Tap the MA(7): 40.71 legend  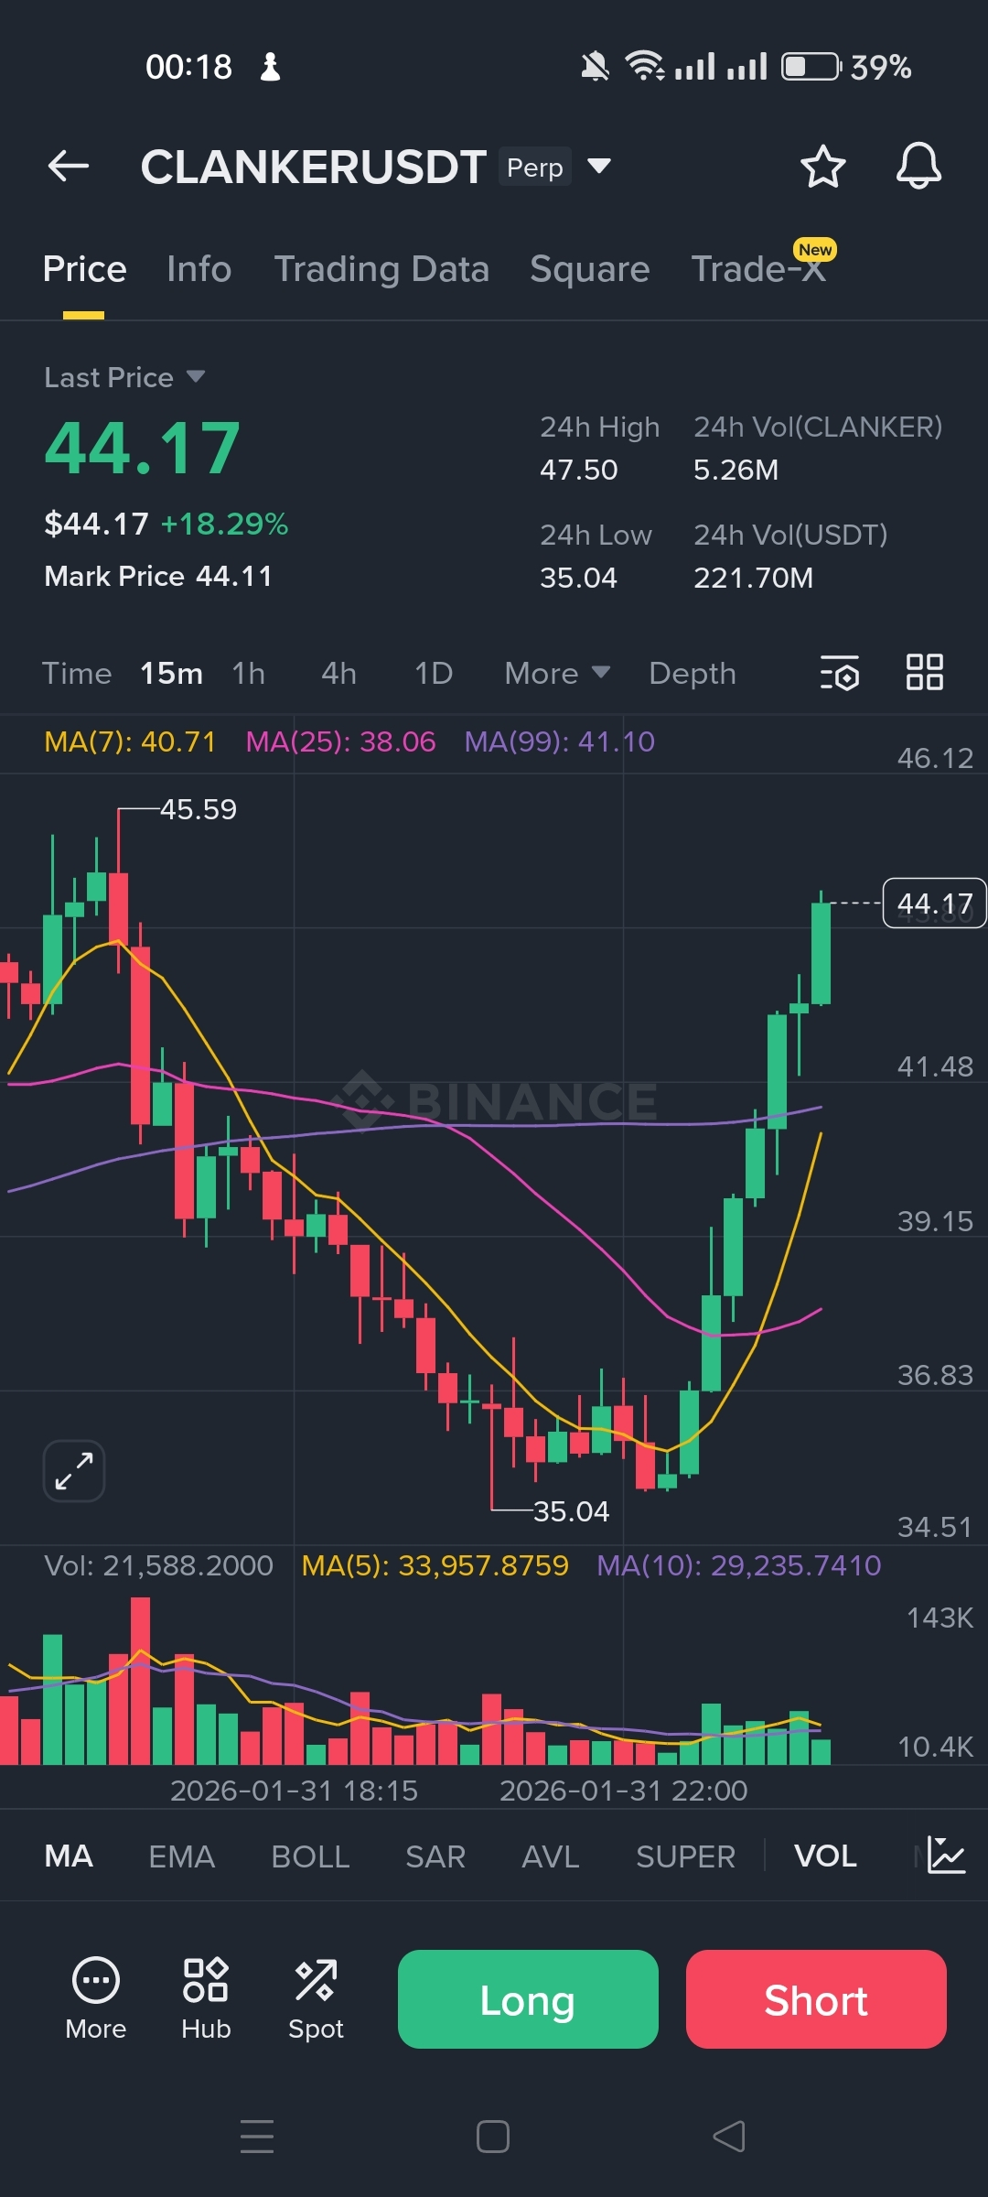click(130, 741)
